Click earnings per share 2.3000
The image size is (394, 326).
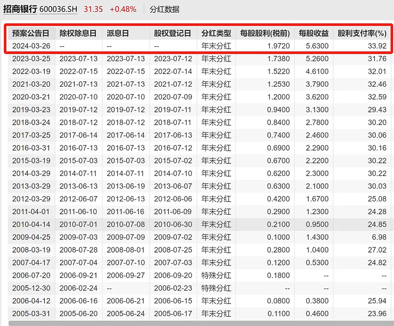tap(317, 173)
